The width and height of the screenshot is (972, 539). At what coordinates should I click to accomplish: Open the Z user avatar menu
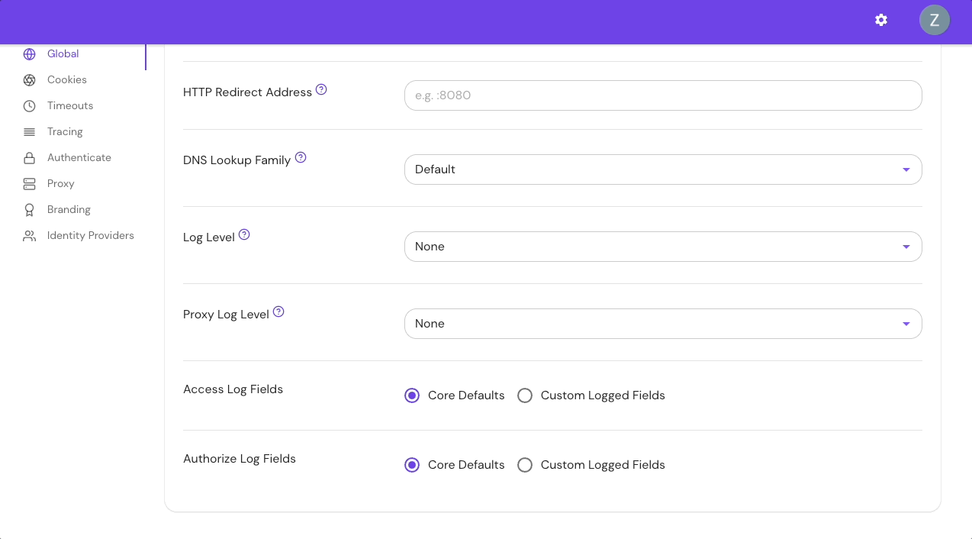pos(934,20)
